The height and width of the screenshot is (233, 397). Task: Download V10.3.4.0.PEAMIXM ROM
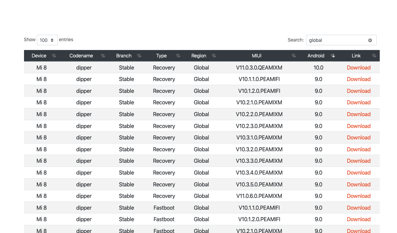[358, 173]
